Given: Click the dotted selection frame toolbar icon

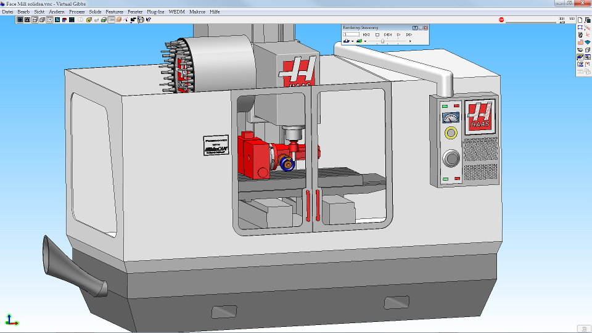Looking at the screenshot, I should click(x=50, y=20).
